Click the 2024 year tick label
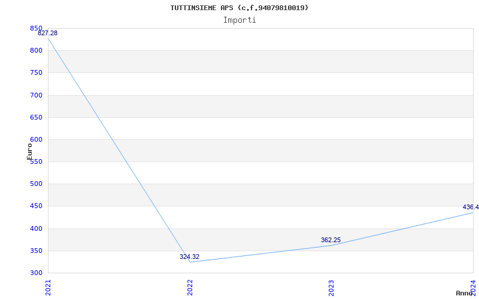Image resolution: width=479 pixels, height=299 pixels. pos(472,287)
